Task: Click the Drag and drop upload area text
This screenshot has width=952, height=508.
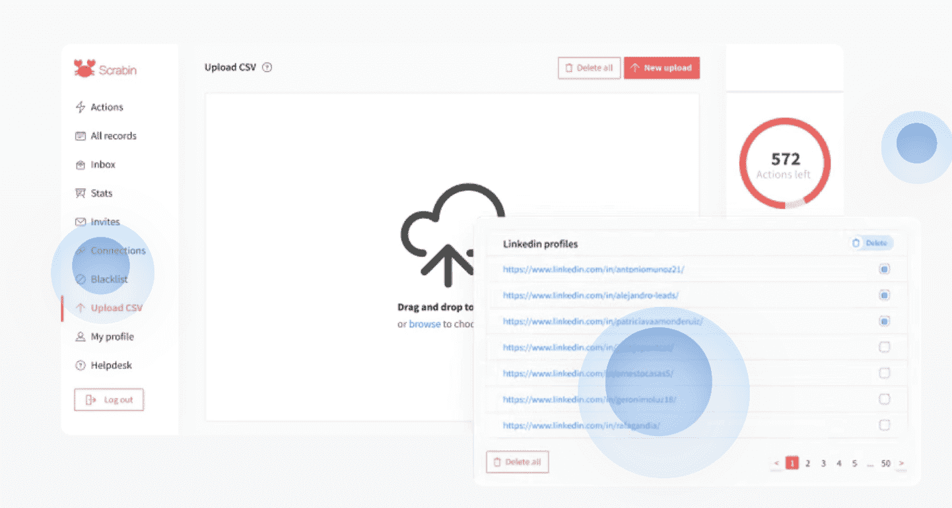Action: pyautogui.click(x=436, y=307)
